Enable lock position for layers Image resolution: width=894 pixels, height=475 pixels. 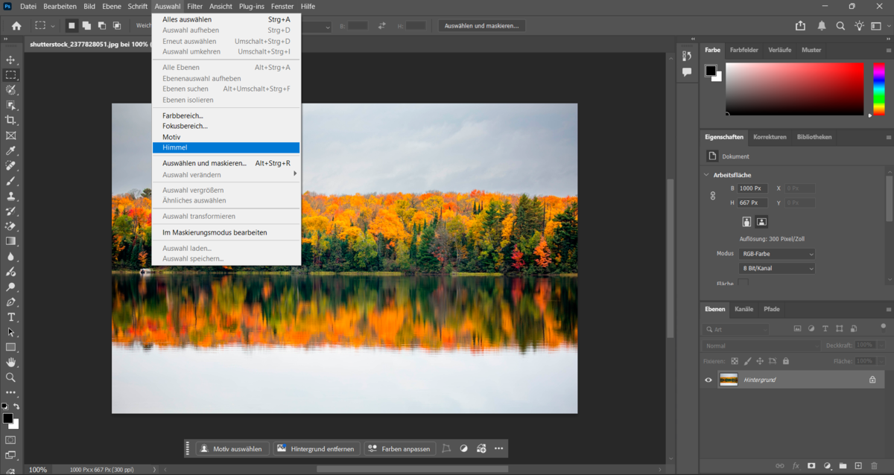(x=761, y=360)
